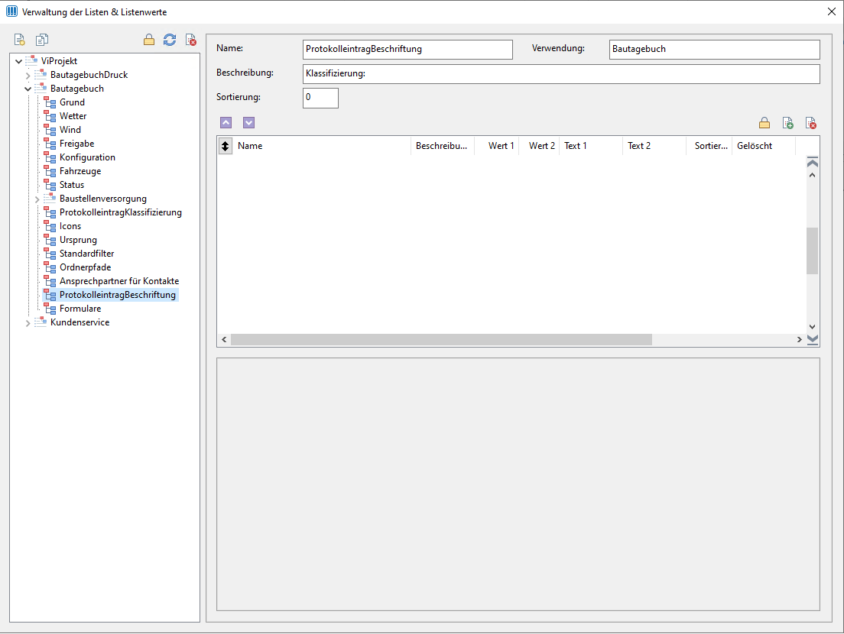Select the Status list in the tree
The image size is (844, 634).
tap(72, 185)
